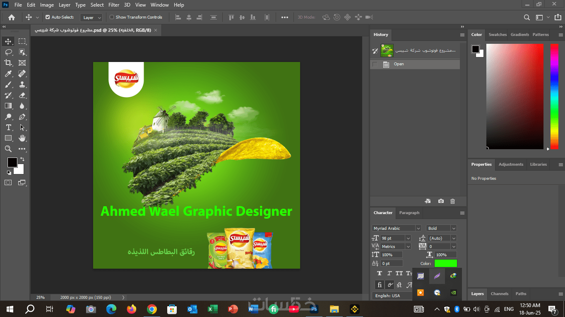Select the Dodge tool

pyautogui.click(x=8, y=117)
